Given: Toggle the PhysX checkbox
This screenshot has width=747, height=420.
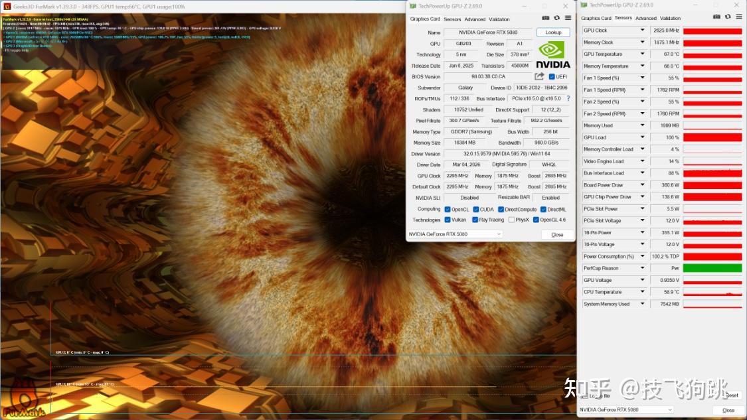Looking at the screenshot, I should point(511,220).
